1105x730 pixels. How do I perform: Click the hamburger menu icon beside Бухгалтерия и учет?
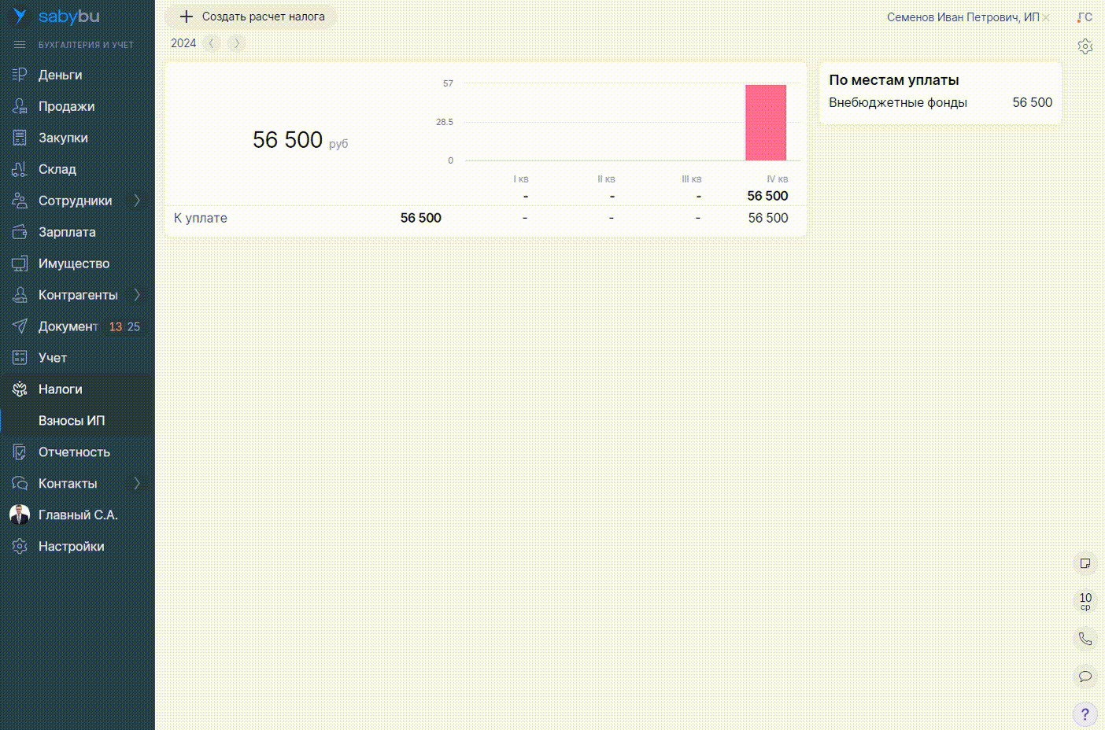point(20,45)
